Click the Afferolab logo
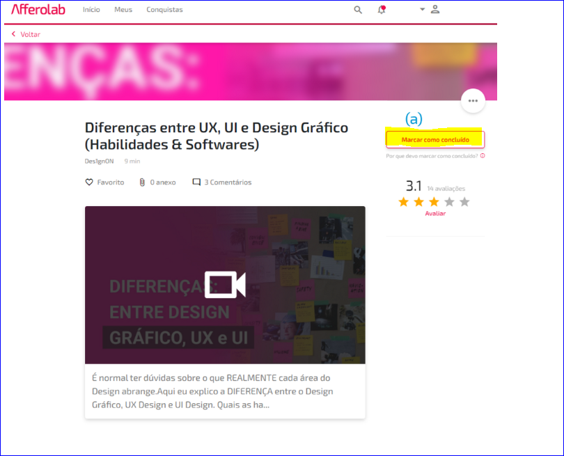Image resolution: width=564 pixels, height=456 pixels. click(38, 9)
